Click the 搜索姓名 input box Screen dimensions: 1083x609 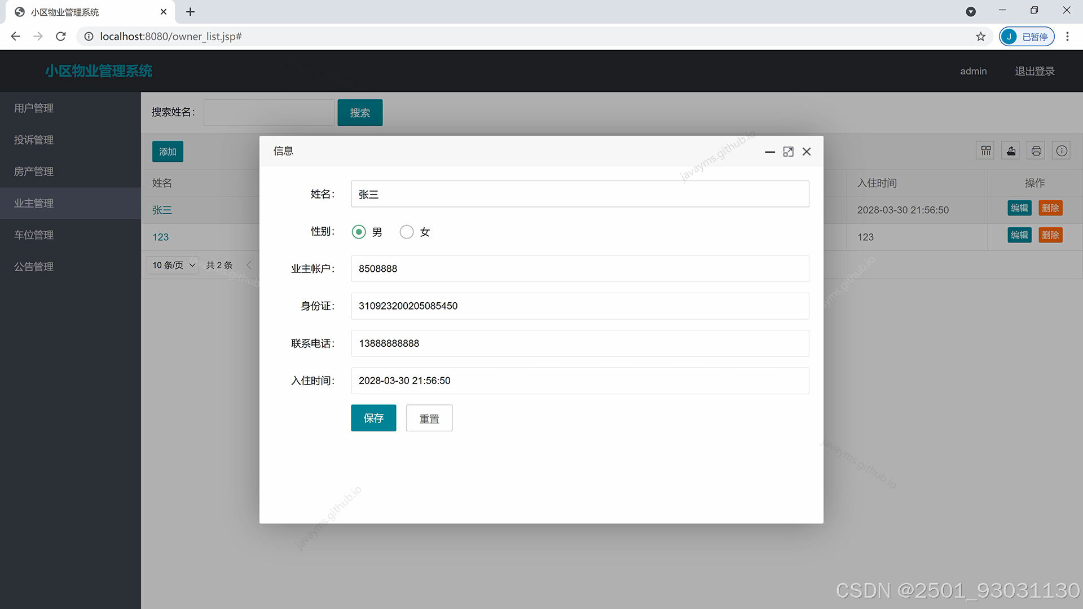pyautogui.click(x=269, y=112)
